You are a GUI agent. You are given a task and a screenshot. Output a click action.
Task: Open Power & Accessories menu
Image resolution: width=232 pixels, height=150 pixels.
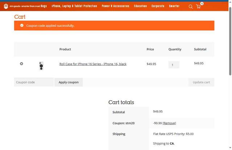(115, 6)
